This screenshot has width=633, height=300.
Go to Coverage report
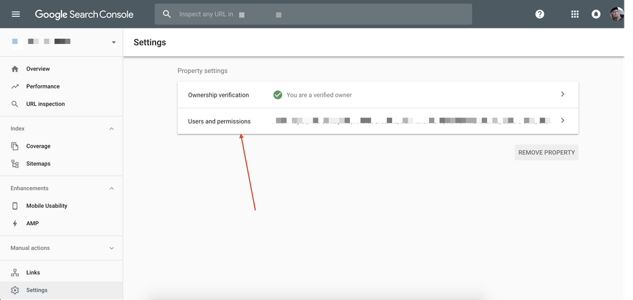pos(38,146)
